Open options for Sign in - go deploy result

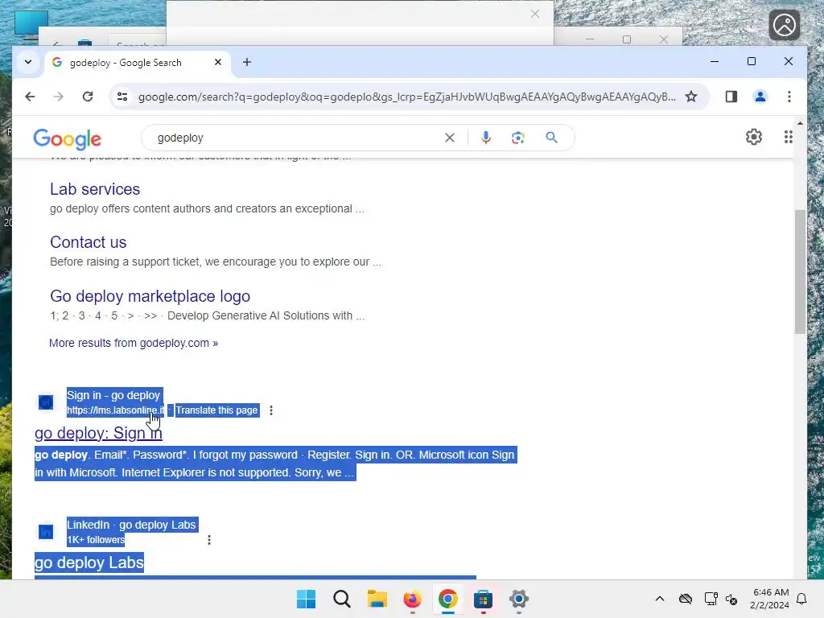coord(271,410)
